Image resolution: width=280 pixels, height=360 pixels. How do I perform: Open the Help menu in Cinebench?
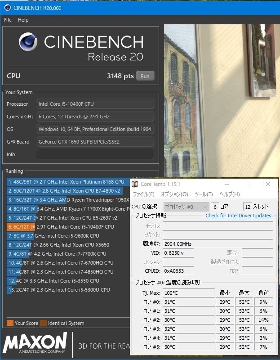[x=23, y=20]
